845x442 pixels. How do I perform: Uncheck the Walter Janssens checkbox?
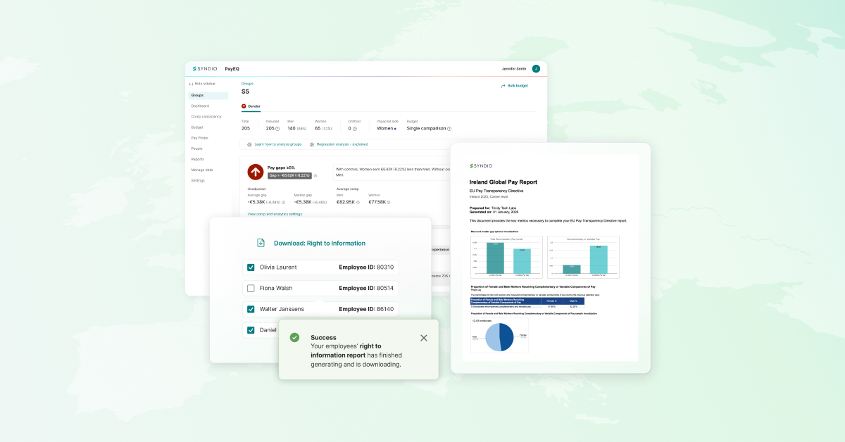(x=251, y=309)
